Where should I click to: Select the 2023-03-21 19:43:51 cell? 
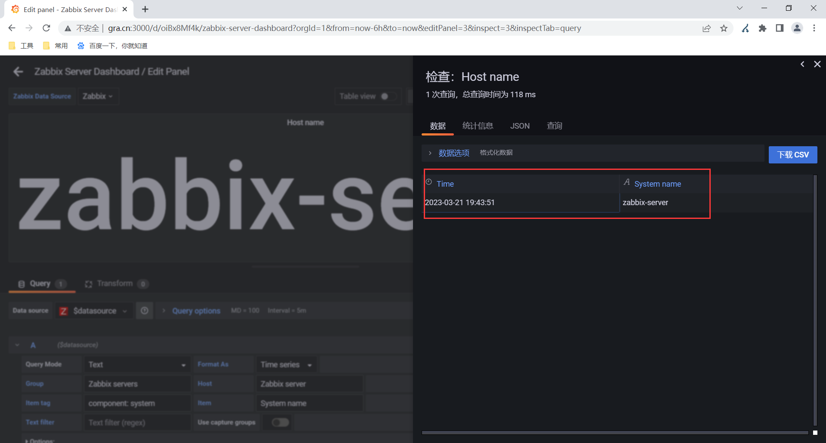pos(521,203)
